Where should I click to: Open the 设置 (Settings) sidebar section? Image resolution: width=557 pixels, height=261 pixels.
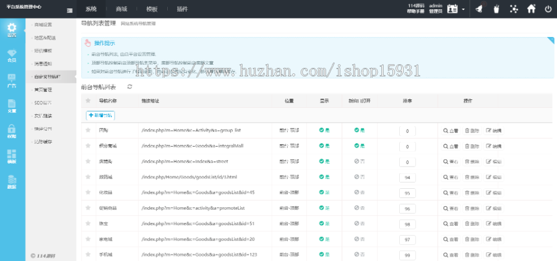point(12,30)
